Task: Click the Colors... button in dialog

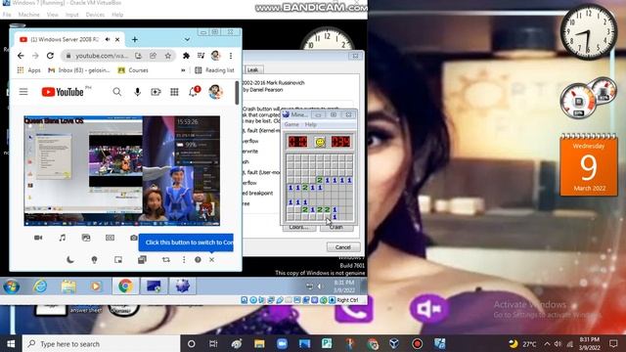Action: click(299, 228)
